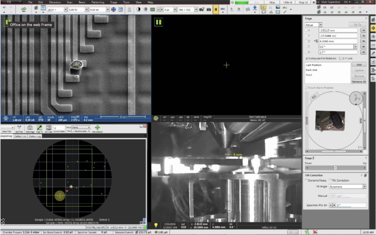This screenshot has width=376, height=235.
Task: Enable the Dynamic Focus checkbox
Action: (306, 180)
